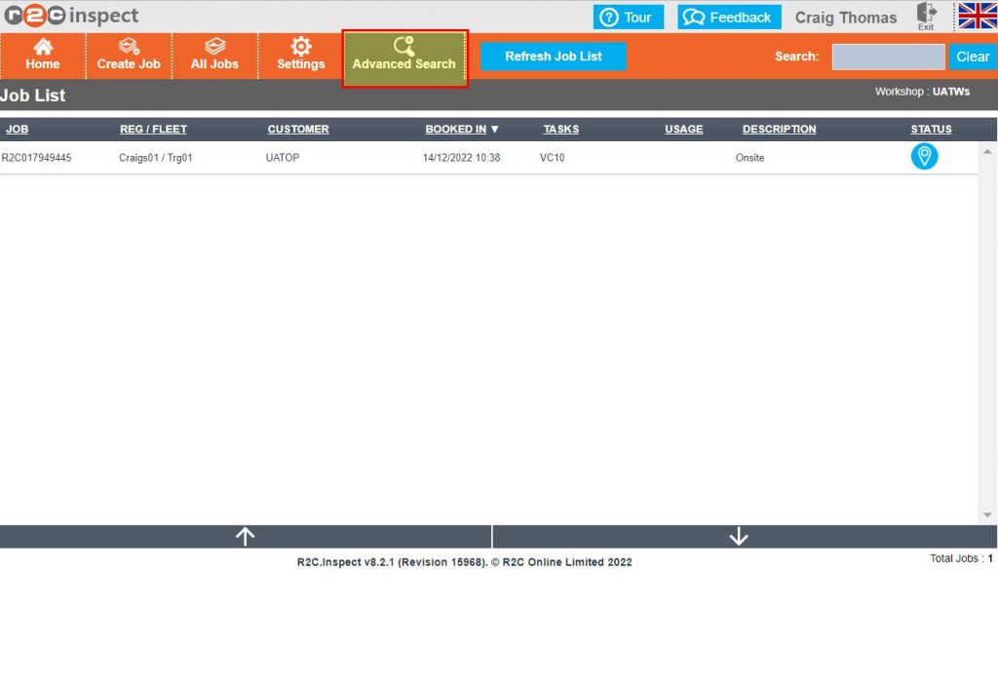Launch Advanced Search
This screenshot has height=691, width=998.
click(404, 58)
